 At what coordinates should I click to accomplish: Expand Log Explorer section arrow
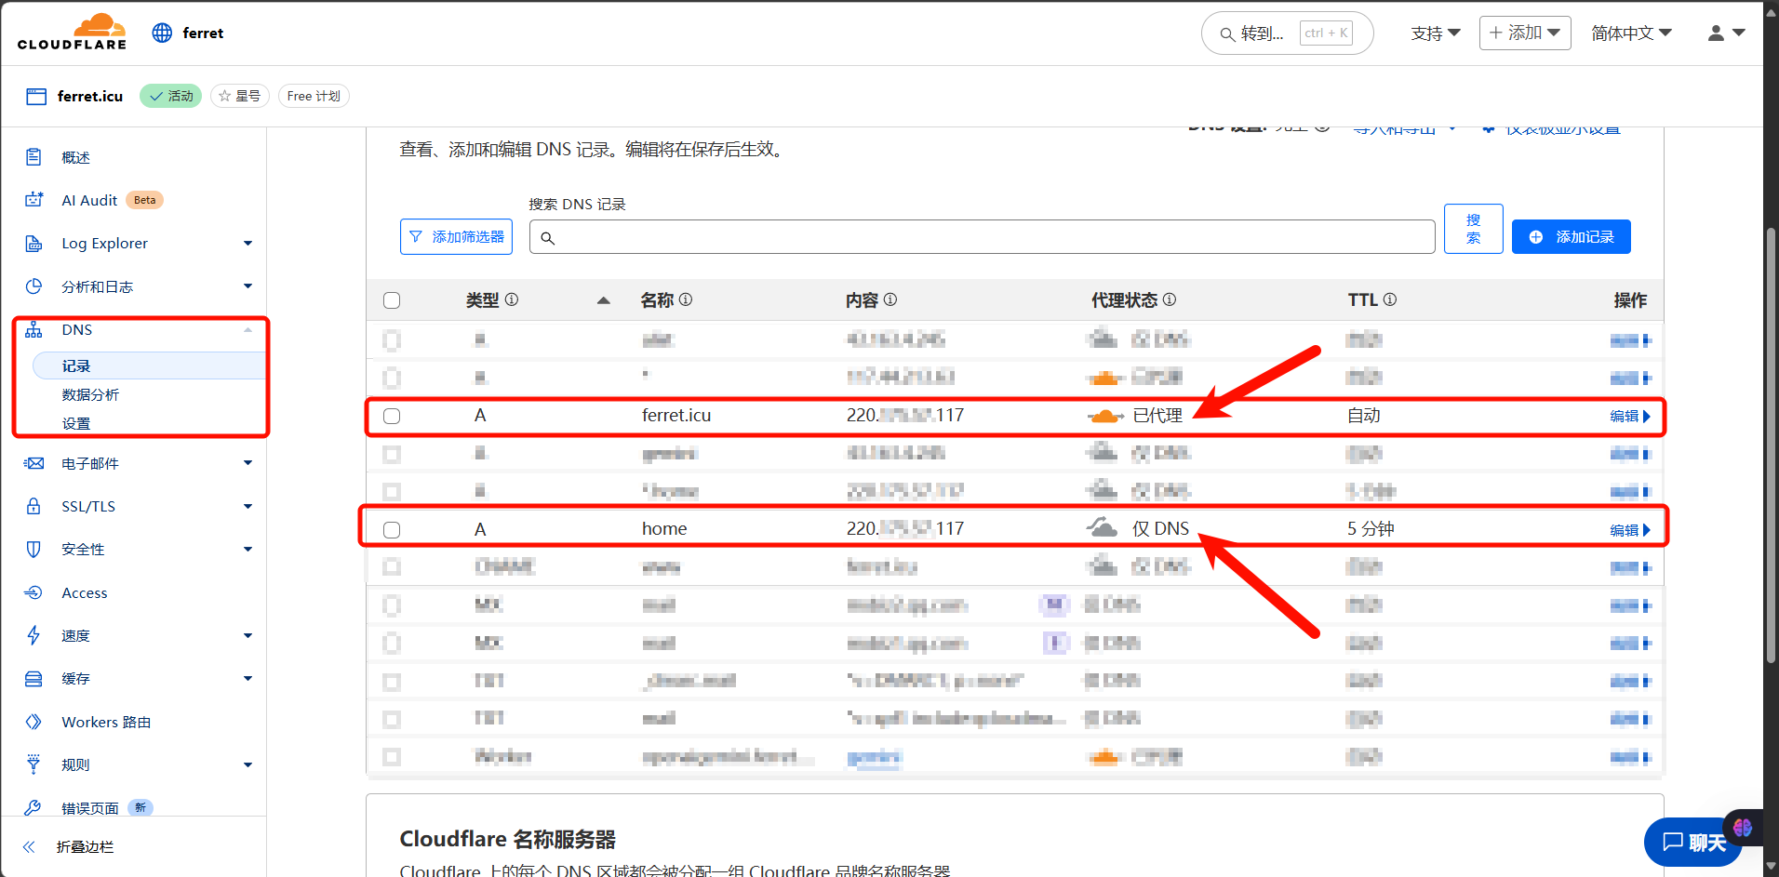click(x=247, y=244)
